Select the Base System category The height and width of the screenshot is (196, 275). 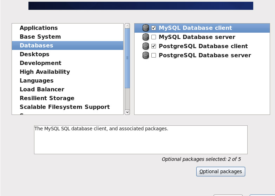point(68,37)
